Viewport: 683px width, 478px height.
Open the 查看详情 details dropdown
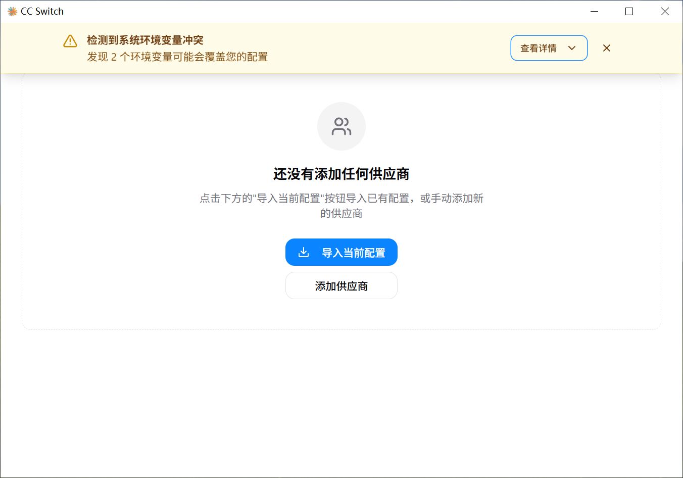pyautogui.click(x=539, y=48)
